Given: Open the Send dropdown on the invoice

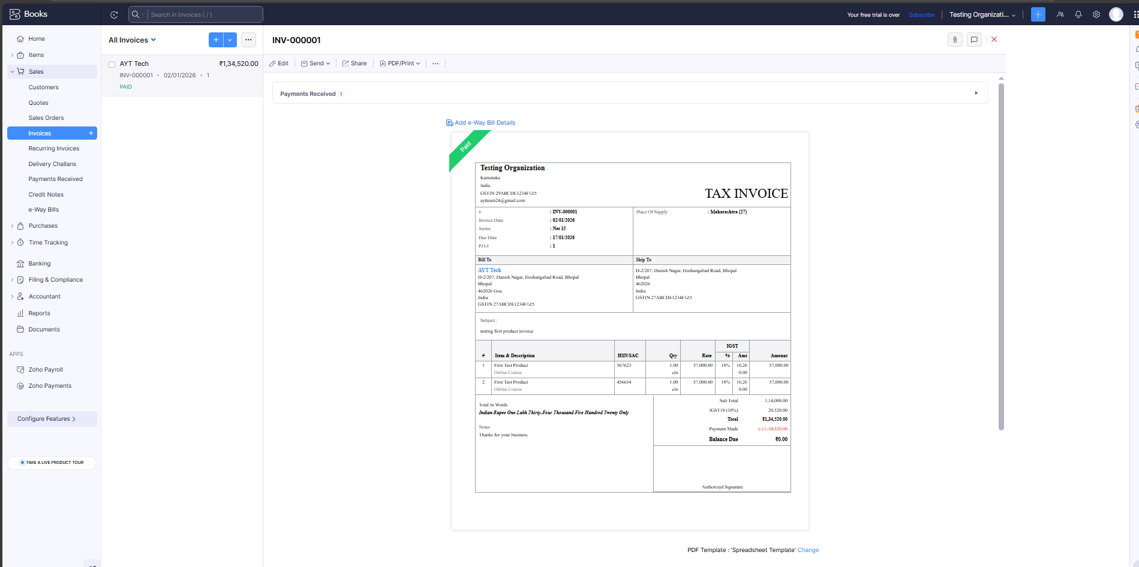Looking at the screenshot, I should tap(315, 63).
